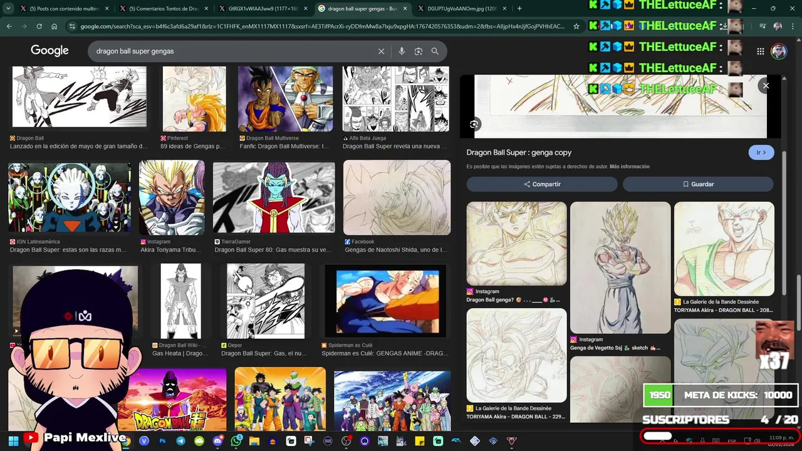Go to the Google logo homepage
802x451 pixels.
click(x=49, y=51)
